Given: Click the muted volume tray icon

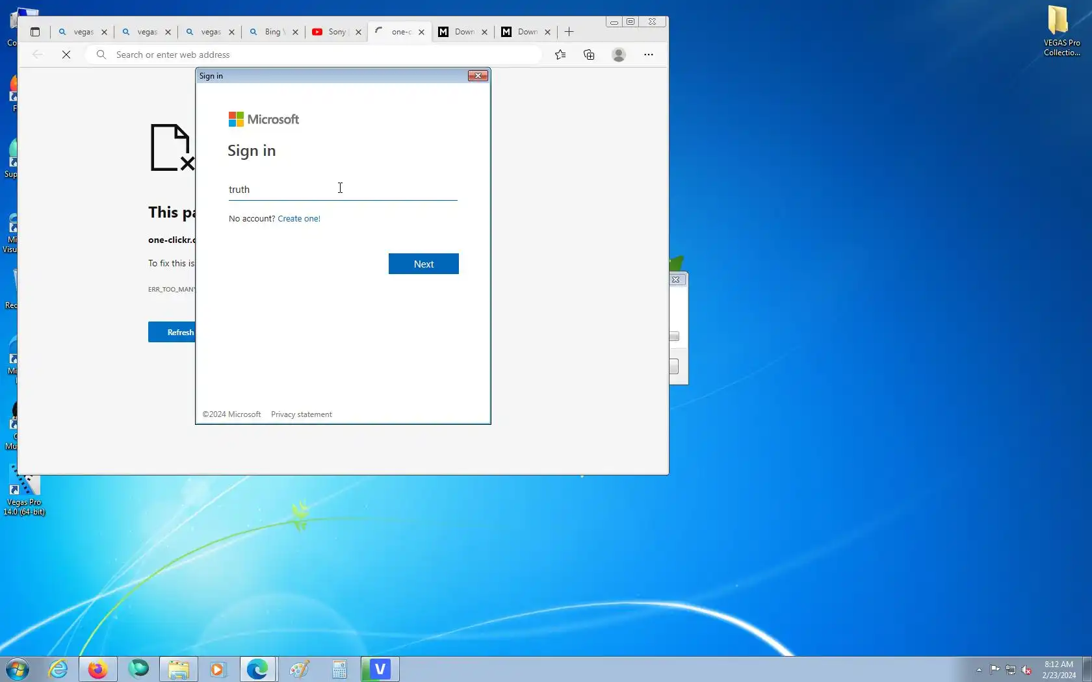Looking at the screenshot, I should (x=1027, y=670).
